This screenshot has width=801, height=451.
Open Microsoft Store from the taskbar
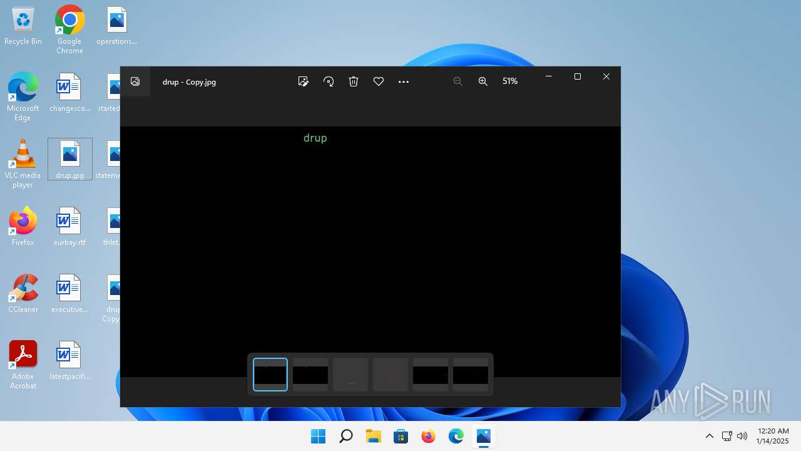click(x=401, y=436)
